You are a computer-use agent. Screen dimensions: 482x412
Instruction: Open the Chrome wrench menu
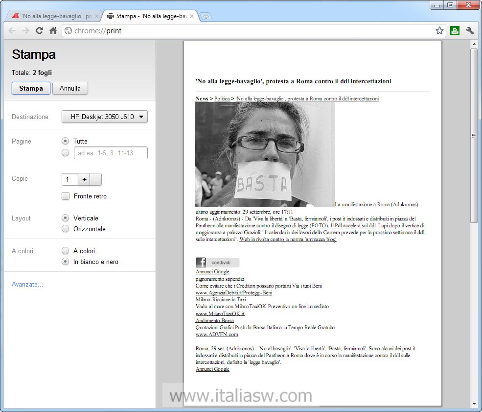[470, 31]
